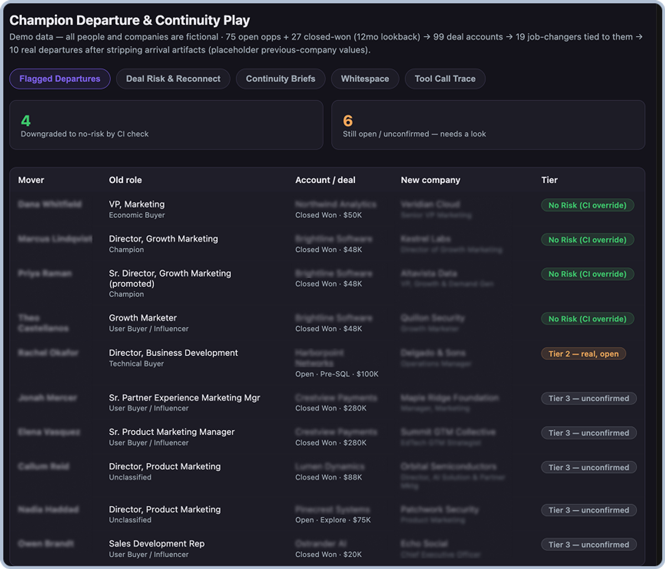
Task: Click Tier 3 badge in Sr. Product Marketing Manager row
Action: tap(589, 433)
